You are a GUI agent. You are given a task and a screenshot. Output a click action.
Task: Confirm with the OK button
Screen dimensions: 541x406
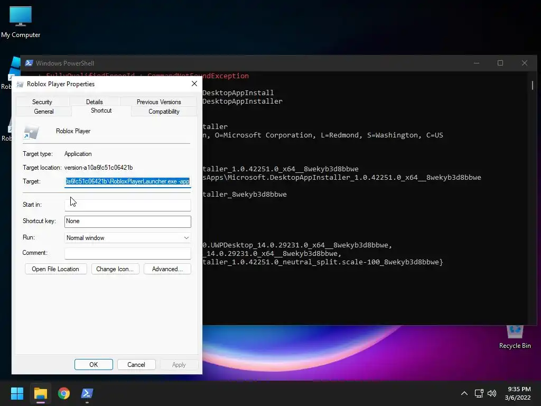(94, 365)
